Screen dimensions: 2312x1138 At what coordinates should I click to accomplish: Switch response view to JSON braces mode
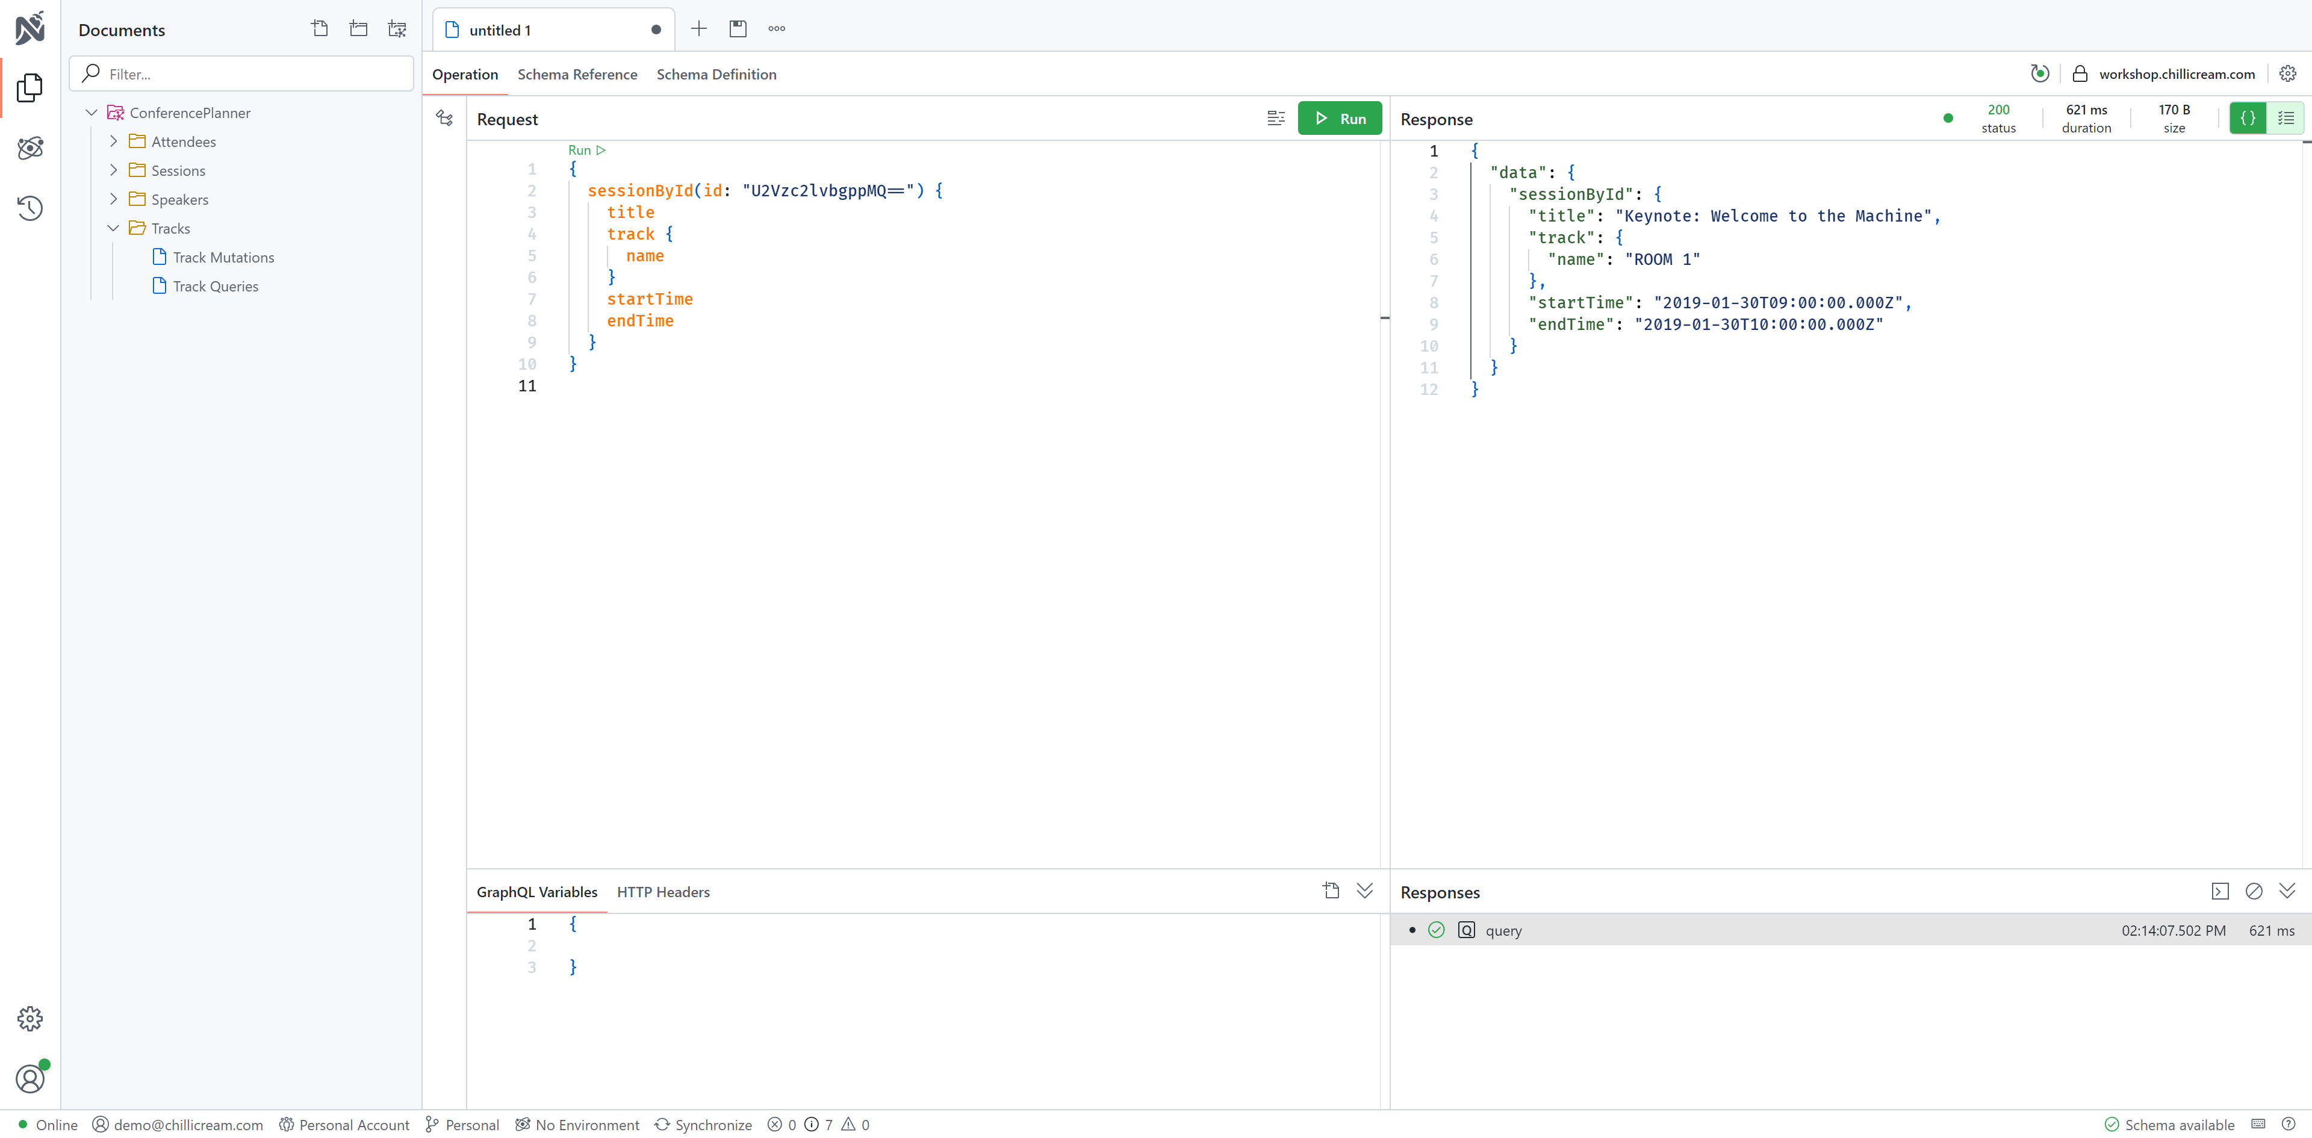coord(2248,119)
